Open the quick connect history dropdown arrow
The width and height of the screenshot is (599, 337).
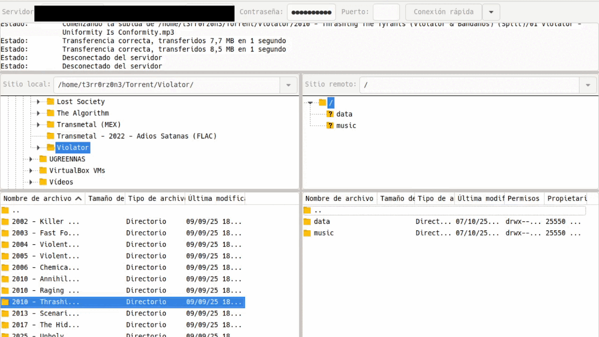point(491,12)
